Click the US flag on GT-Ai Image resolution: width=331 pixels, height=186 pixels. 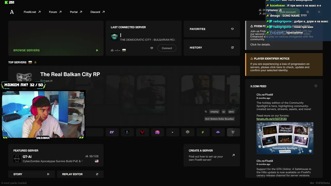[96, 161]
